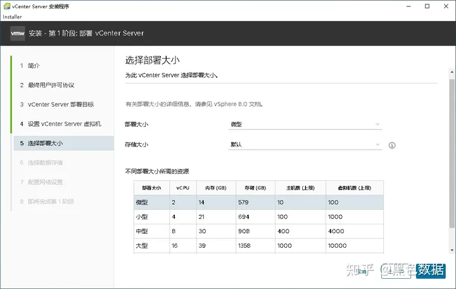Click storage value 1358 in 大型 row

[x=244, y=246]
